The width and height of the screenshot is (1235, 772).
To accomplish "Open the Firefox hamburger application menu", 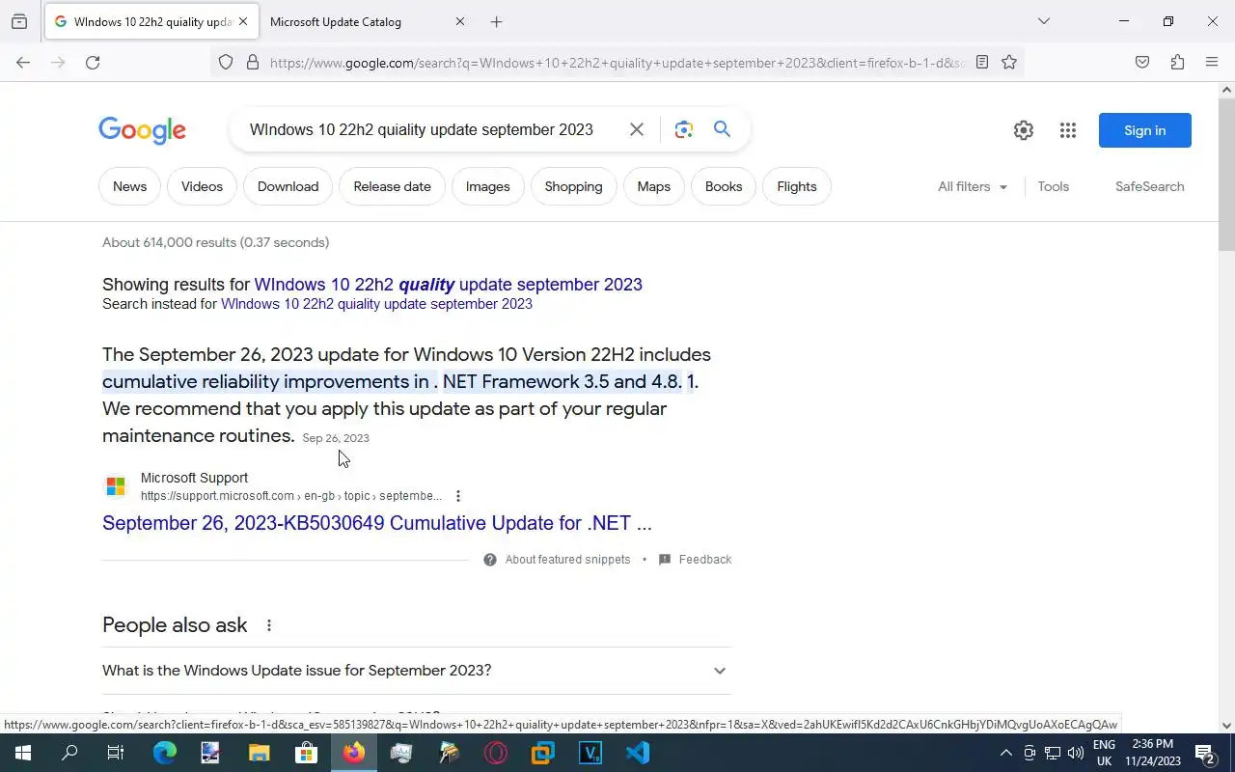I will tap(1212, 62).
